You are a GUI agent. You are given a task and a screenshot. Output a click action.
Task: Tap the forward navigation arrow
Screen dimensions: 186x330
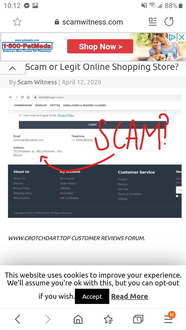click(x=48, y=319)
